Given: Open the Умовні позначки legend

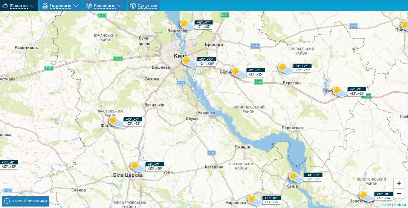Looking at the screenshot, I should click(26, 201).
